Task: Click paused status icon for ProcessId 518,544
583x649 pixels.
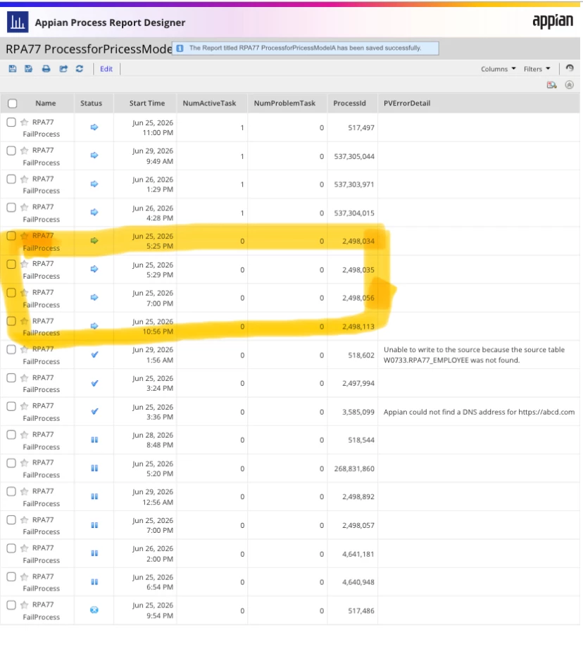Action: coord(94,439)
